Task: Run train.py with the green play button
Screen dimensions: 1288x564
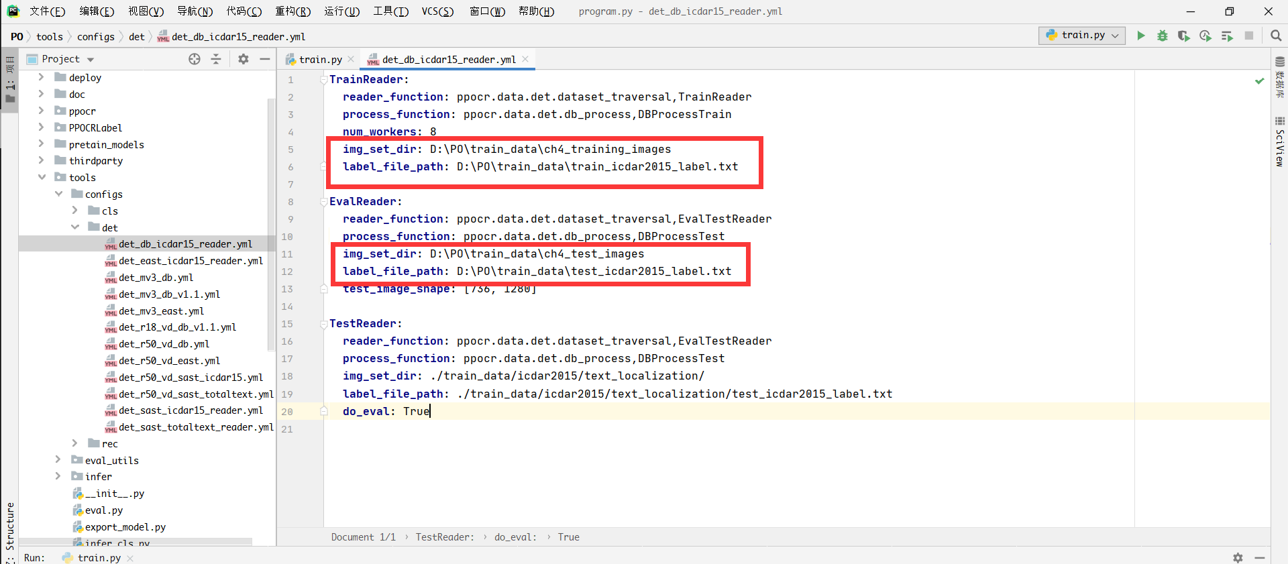Action: coord(1140,36)
